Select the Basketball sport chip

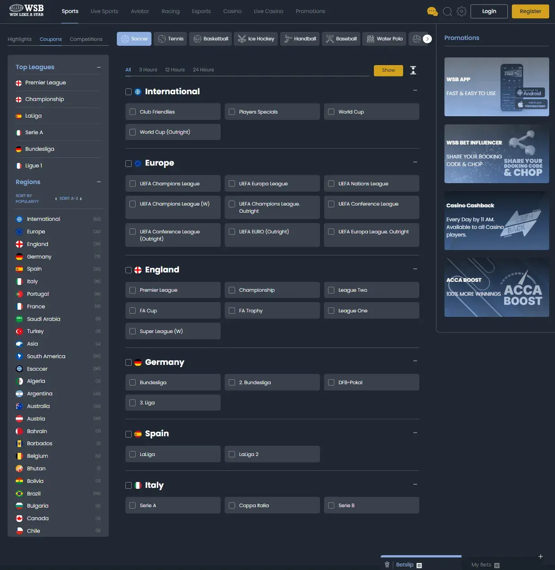211,39
